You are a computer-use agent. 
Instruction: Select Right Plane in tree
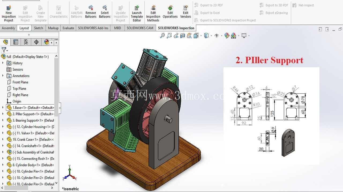click(20, 95)
